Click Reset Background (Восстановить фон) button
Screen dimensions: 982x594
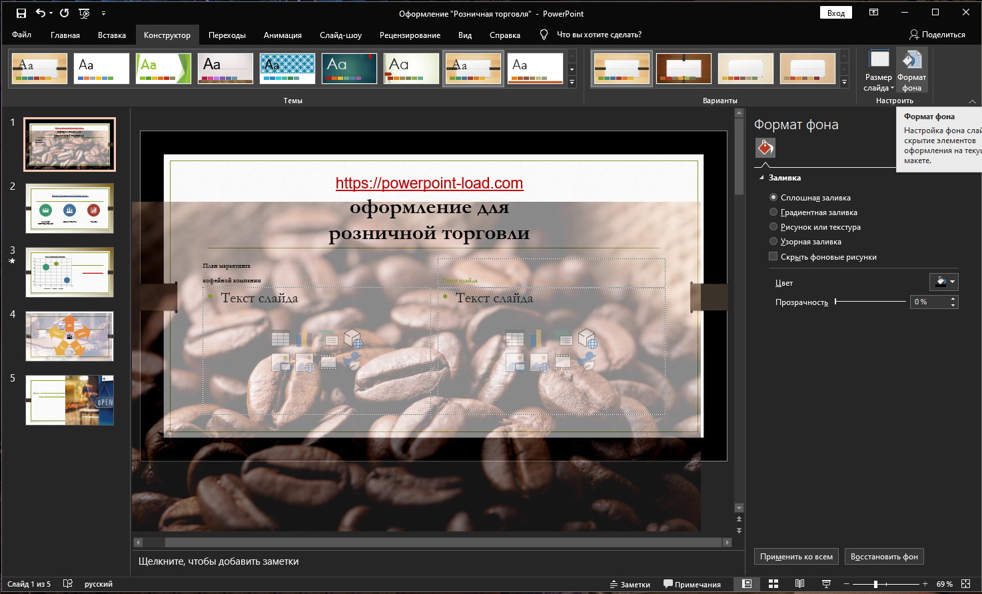(883, 557)
